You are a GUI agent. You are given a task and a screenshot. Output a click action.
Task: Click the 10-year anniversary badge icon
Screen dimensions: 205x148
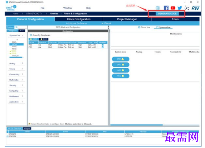click(x=158, y=8)
